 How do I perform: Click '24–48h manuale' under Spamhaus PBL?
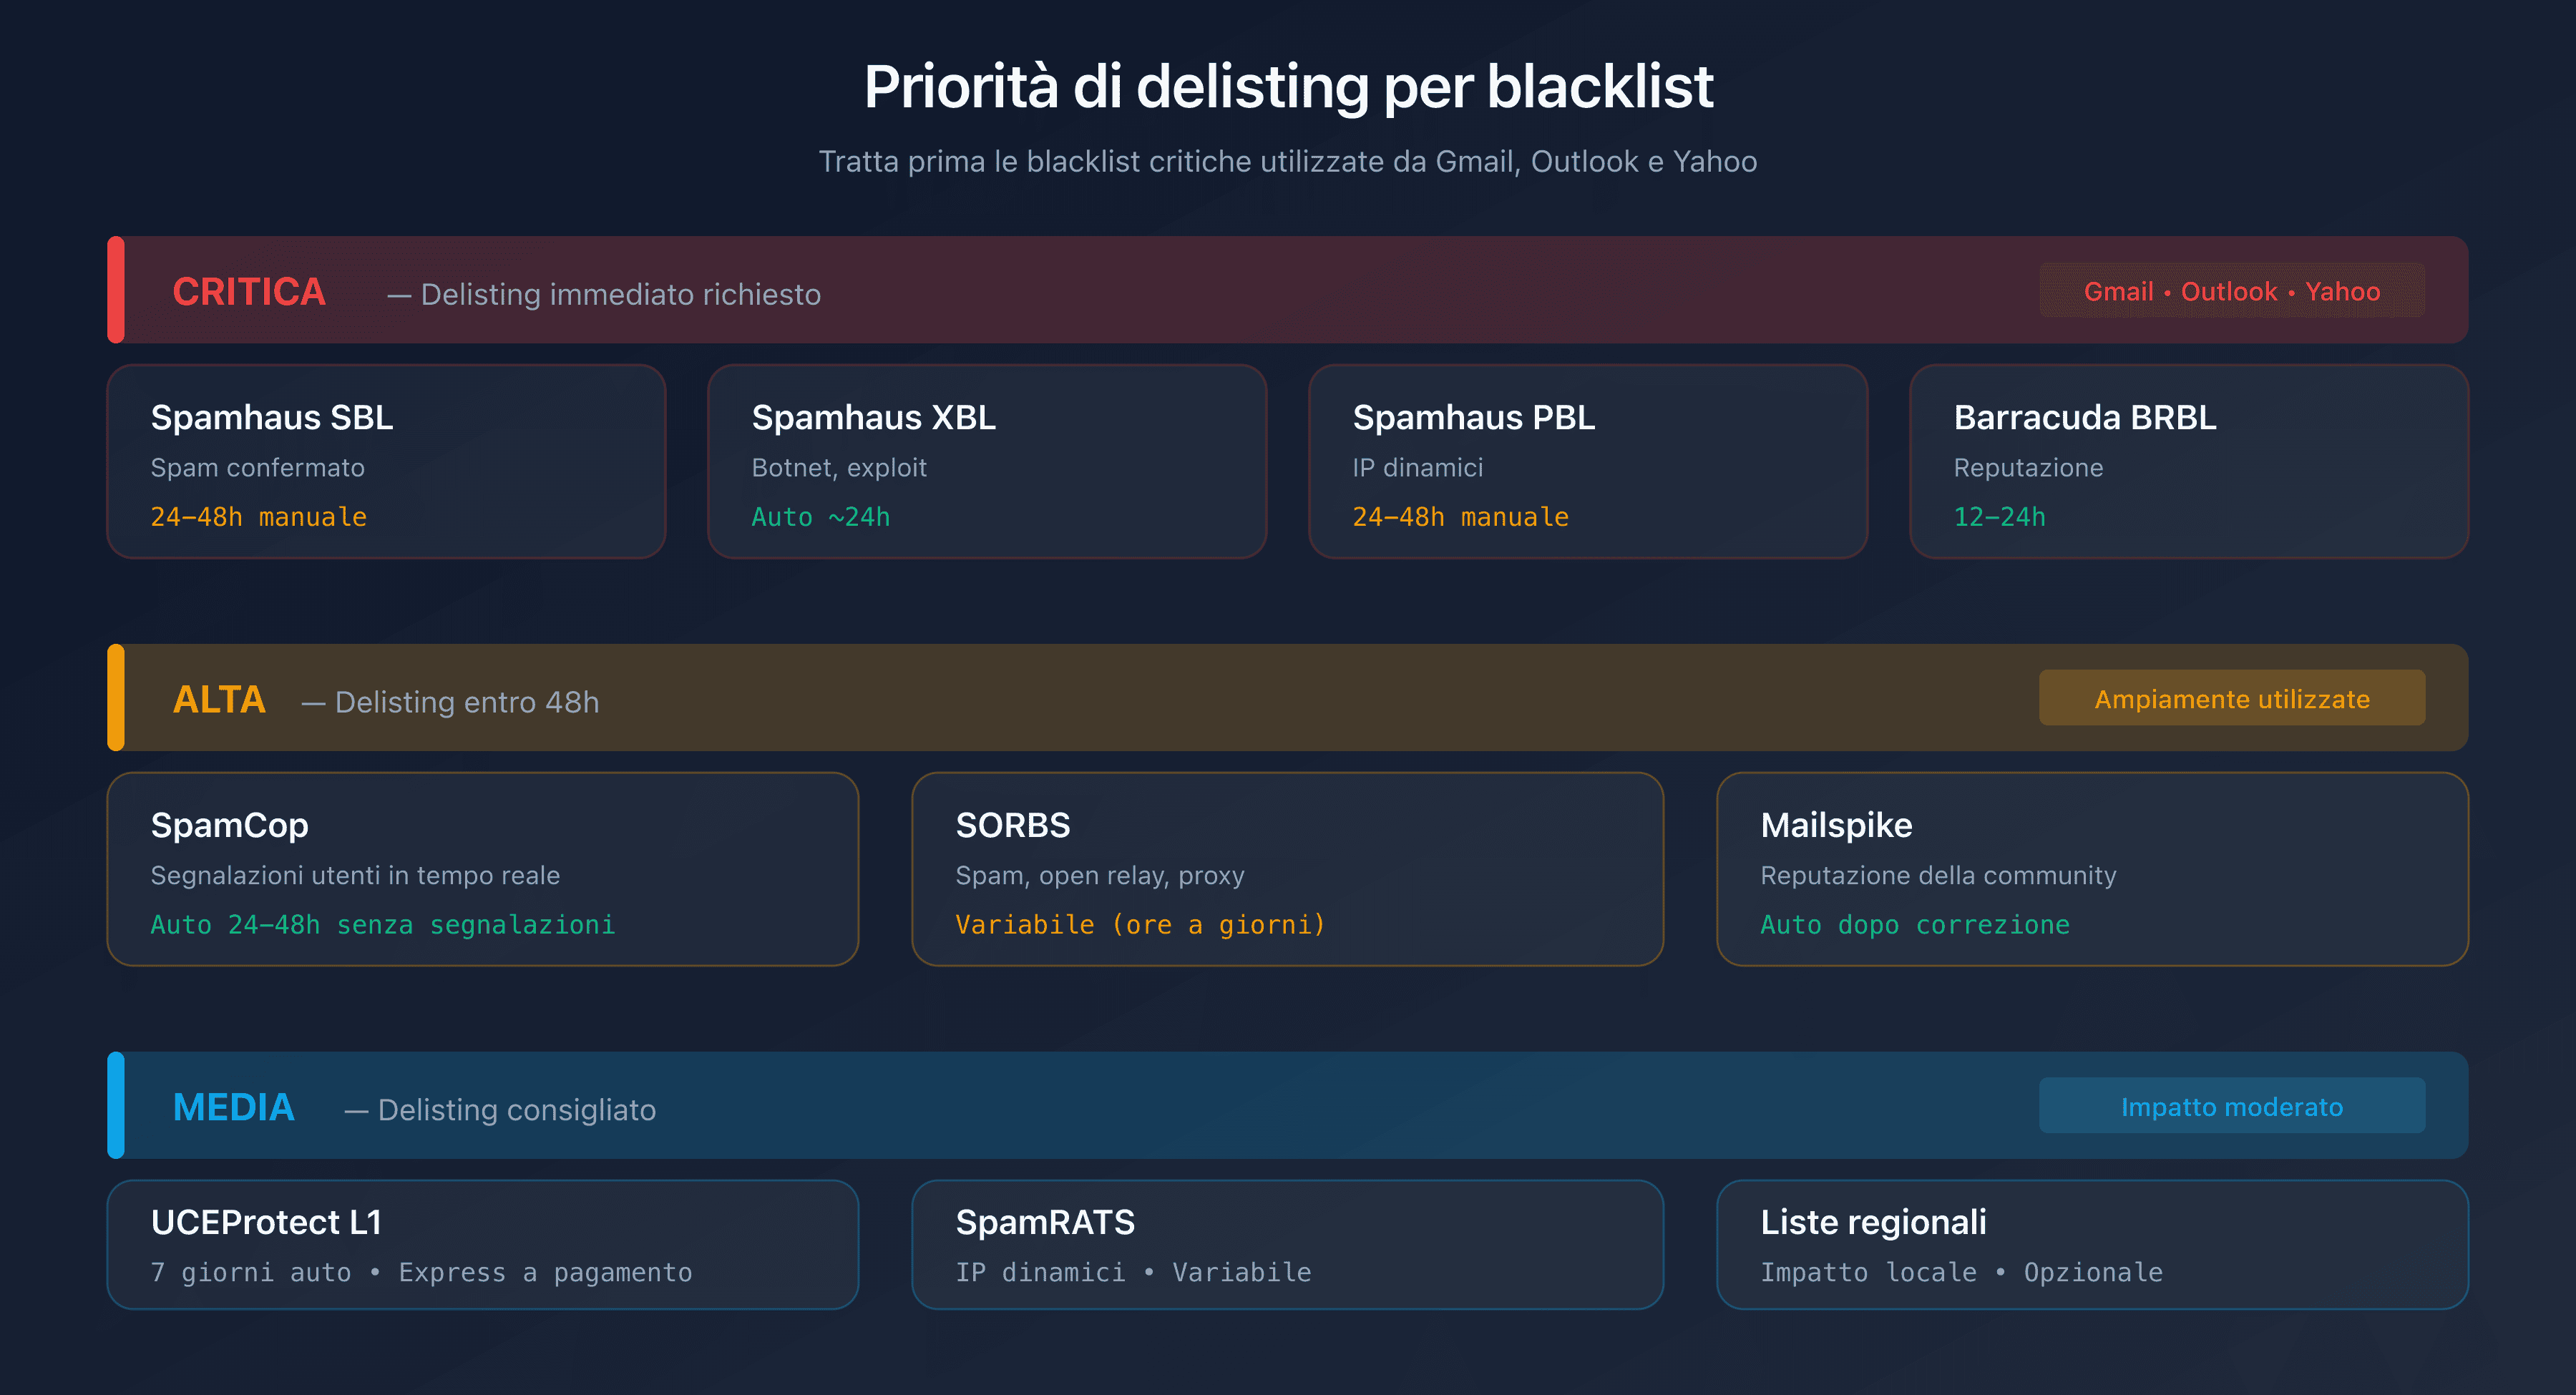[1460, 517]
